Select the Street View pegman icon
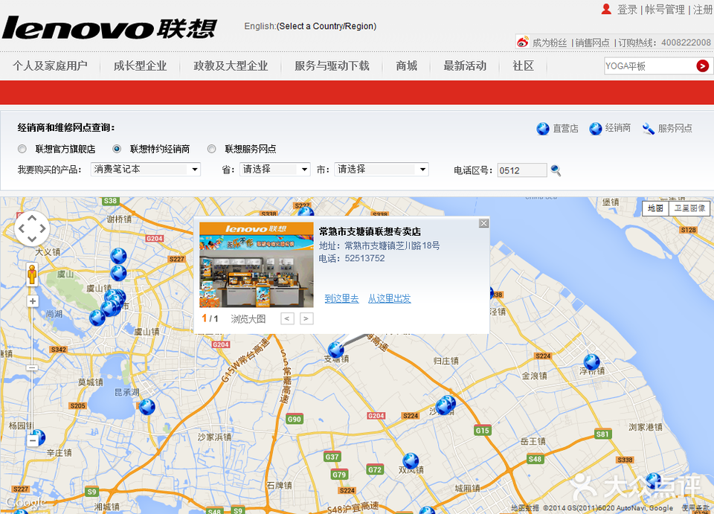Viewport: 714px width, 514px height. tap(32, 274)
